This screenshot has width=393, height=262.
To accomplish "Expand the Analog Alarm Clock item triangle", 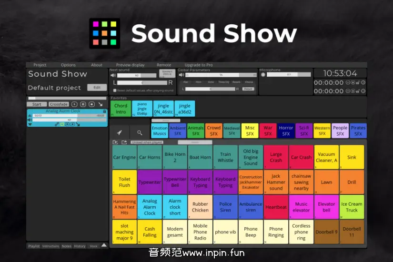I will point(30,124).
